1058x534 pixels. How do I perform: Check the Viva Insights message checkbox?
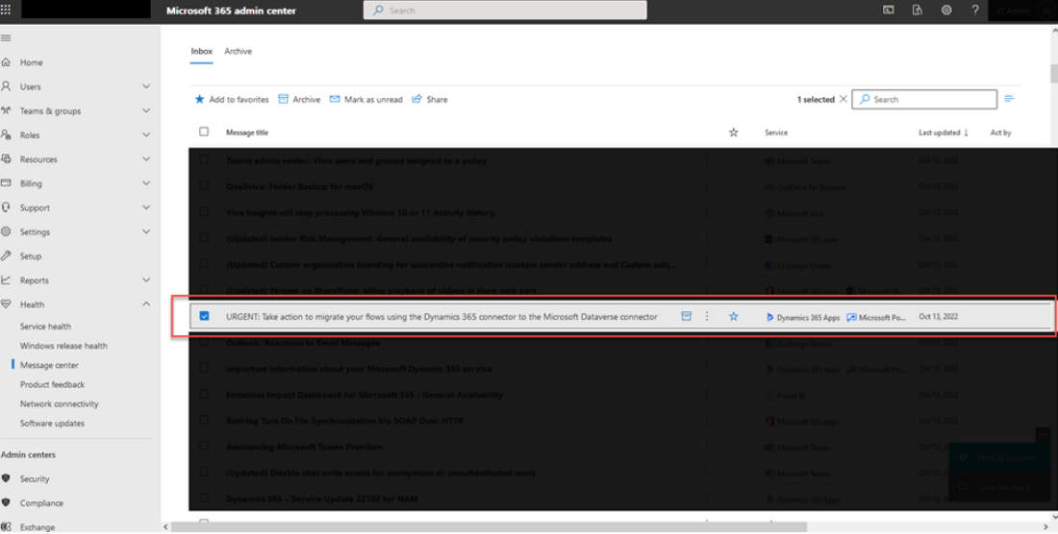pyautogui.click(x=204, y=211)
